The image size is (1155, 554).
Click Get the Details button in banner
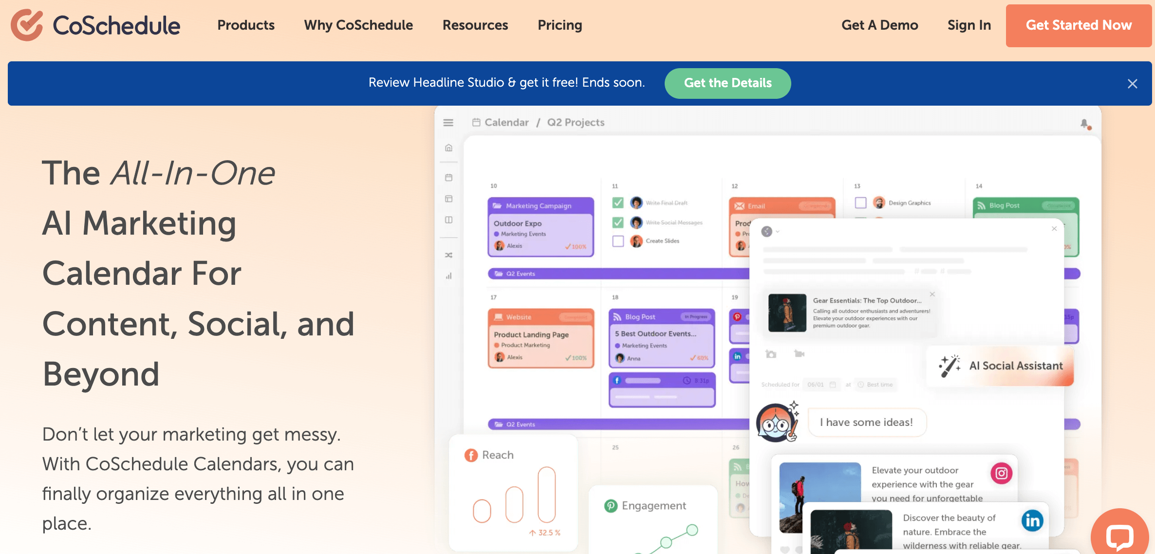tap(728, 82)
